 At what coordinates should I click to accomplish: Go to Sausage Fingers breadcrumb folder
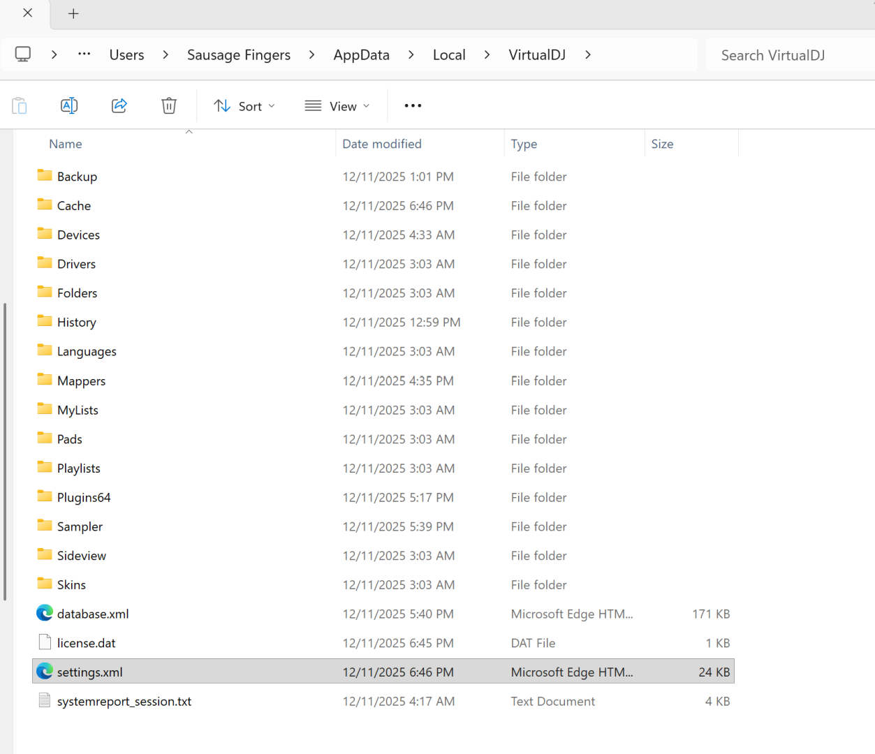point(239,54)
